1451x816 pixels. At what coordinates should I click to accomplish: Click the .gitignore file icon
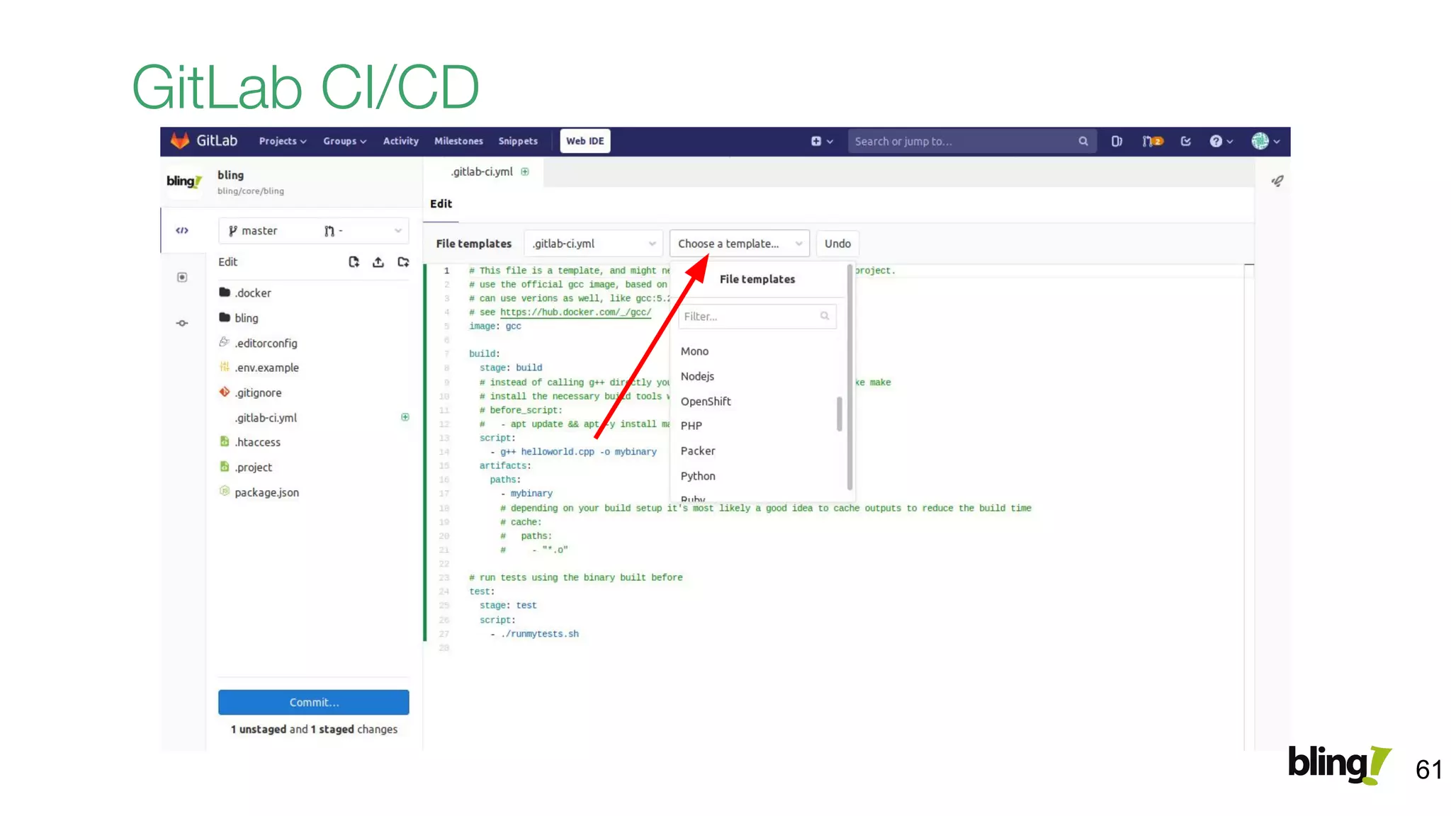224,392
